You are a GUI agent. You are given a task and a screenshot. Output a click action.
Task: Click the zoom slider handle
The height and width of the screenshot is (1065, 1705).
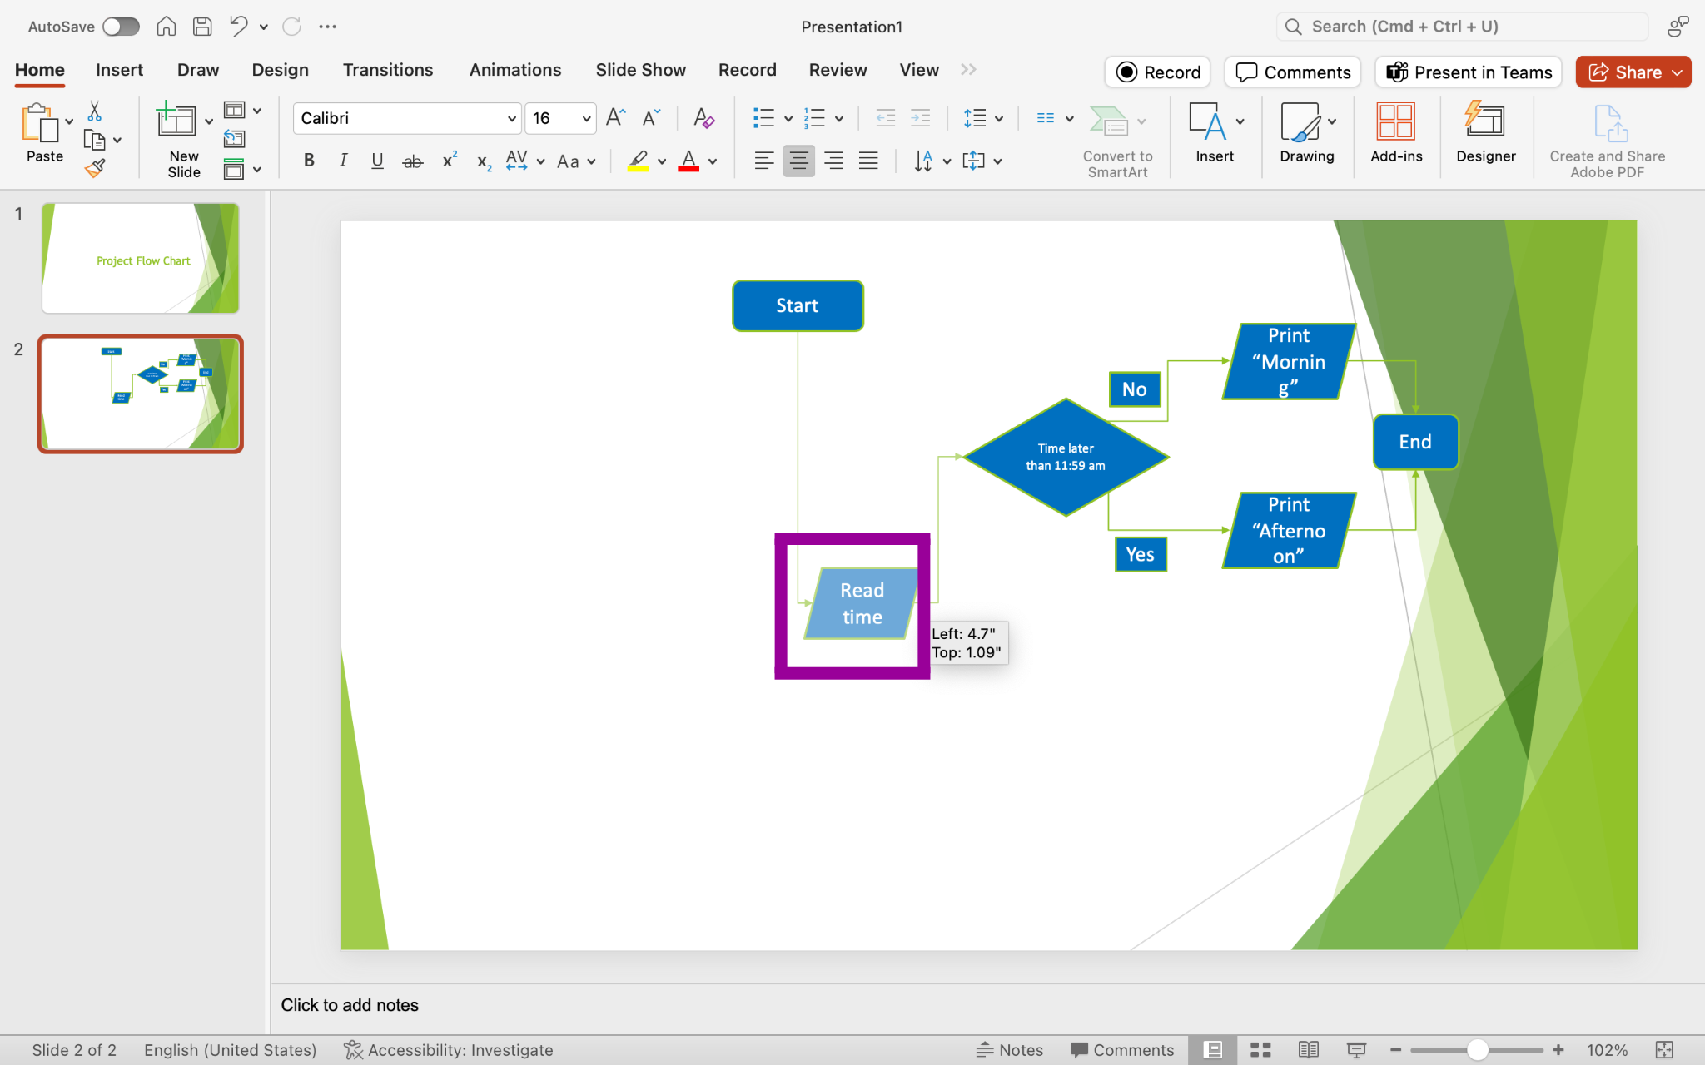[1478, 1050]
